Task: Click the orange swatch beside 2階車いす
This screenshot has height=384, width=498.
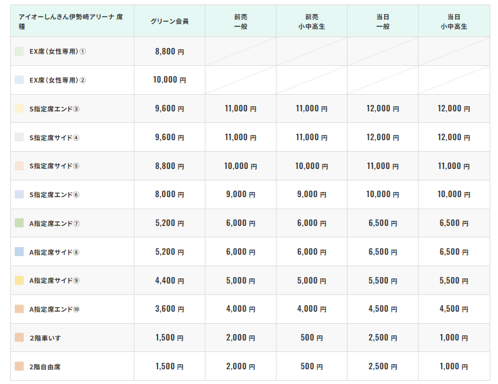Action: coord(19,338)
